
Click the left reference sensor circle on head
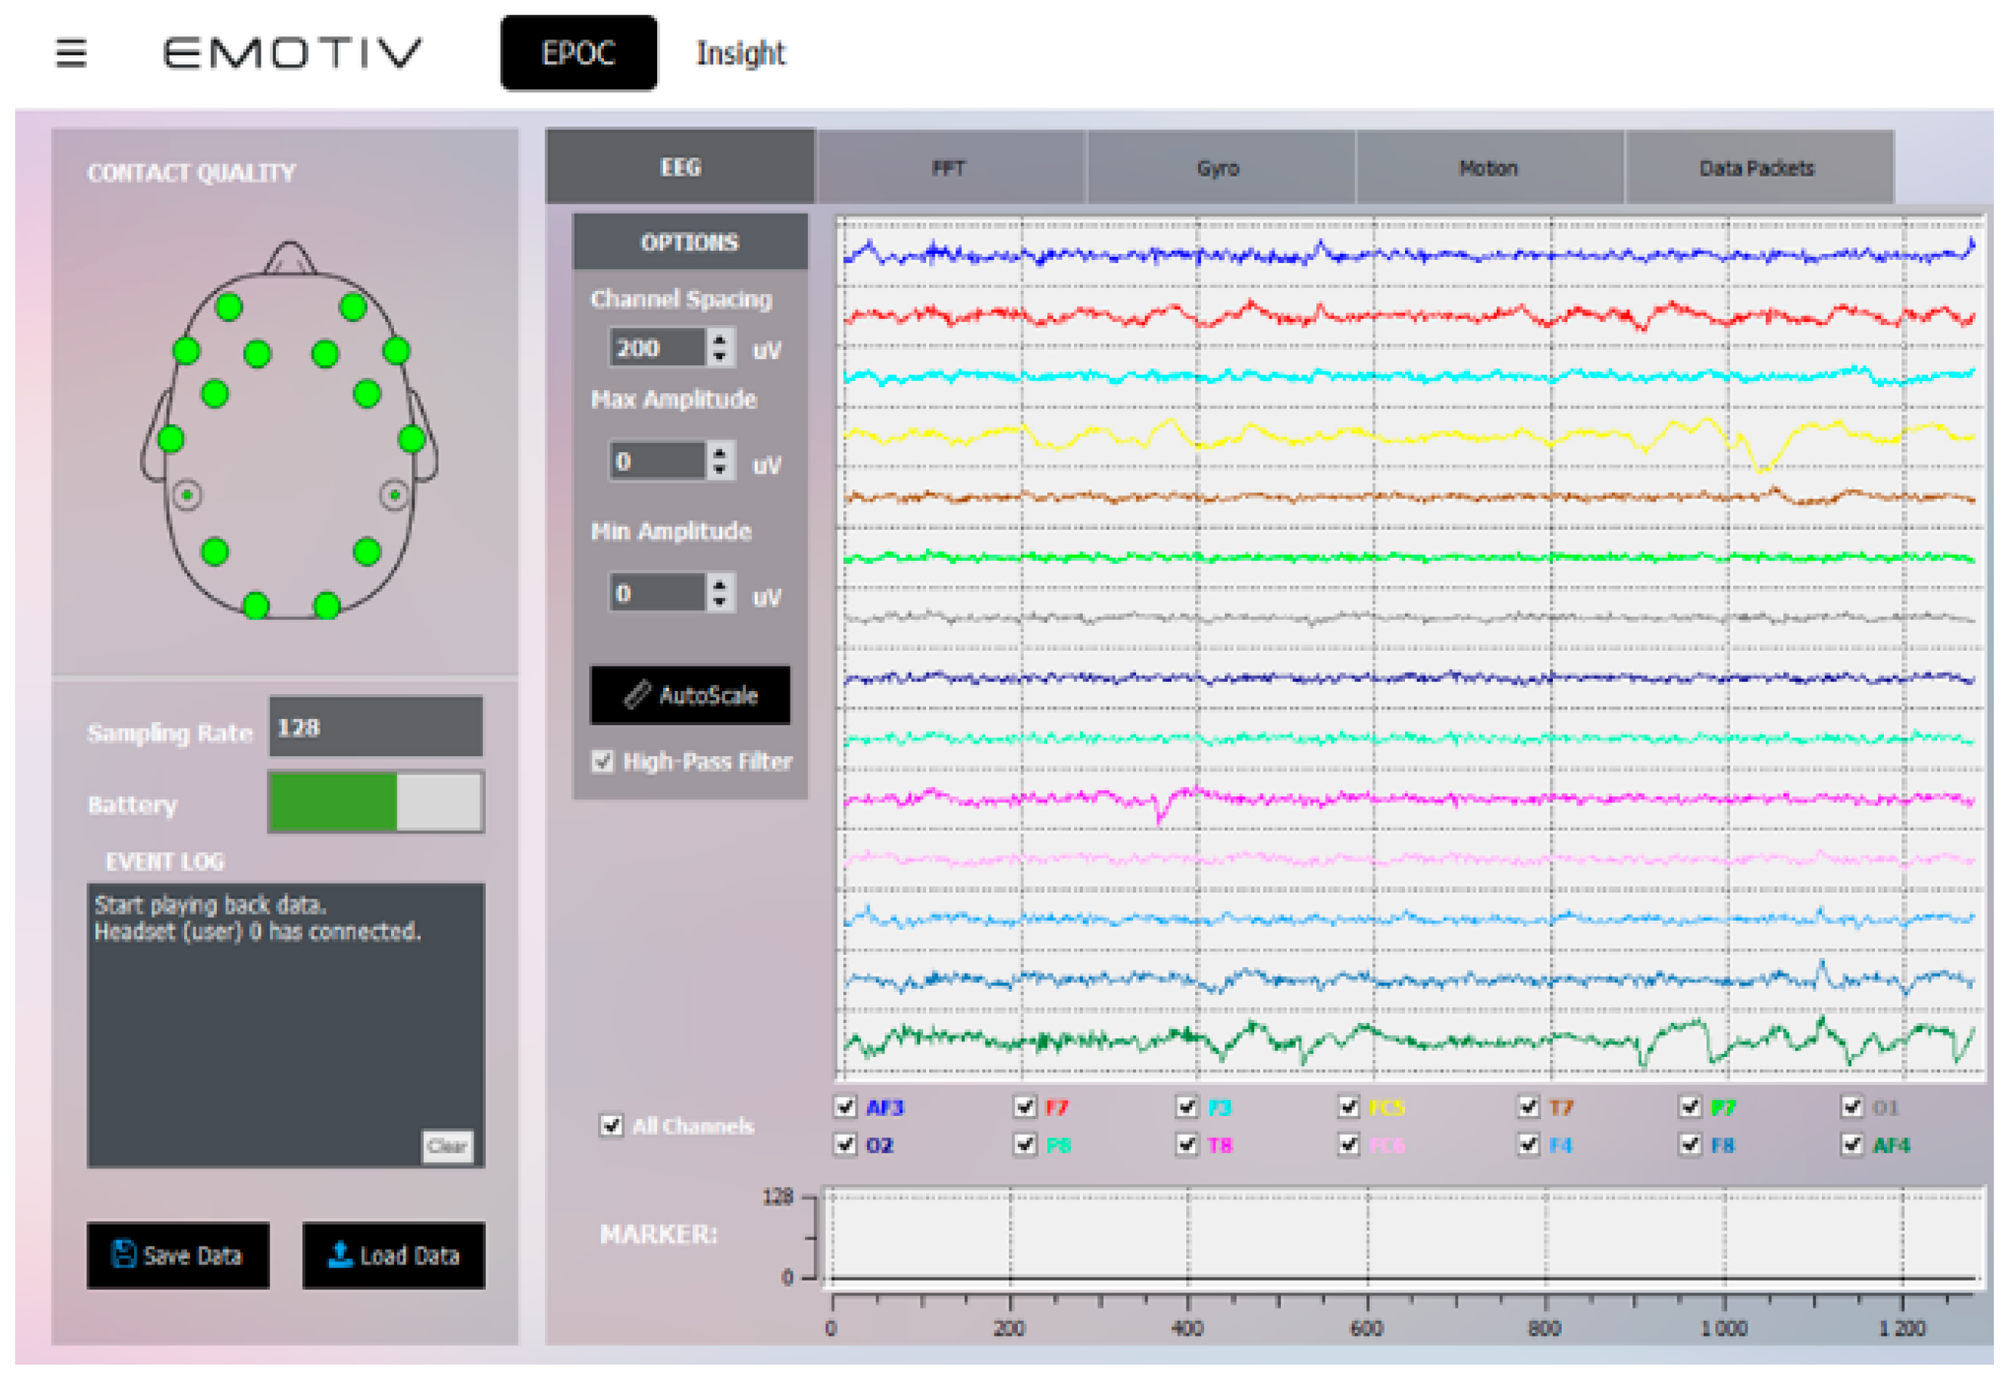pyautogui.click(x=187, y=496)
